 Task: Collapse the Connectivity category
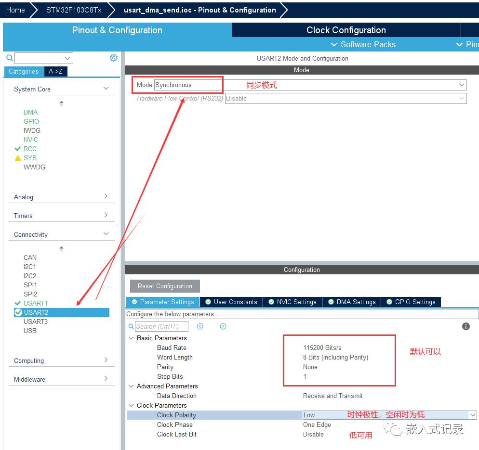(106, 234)
